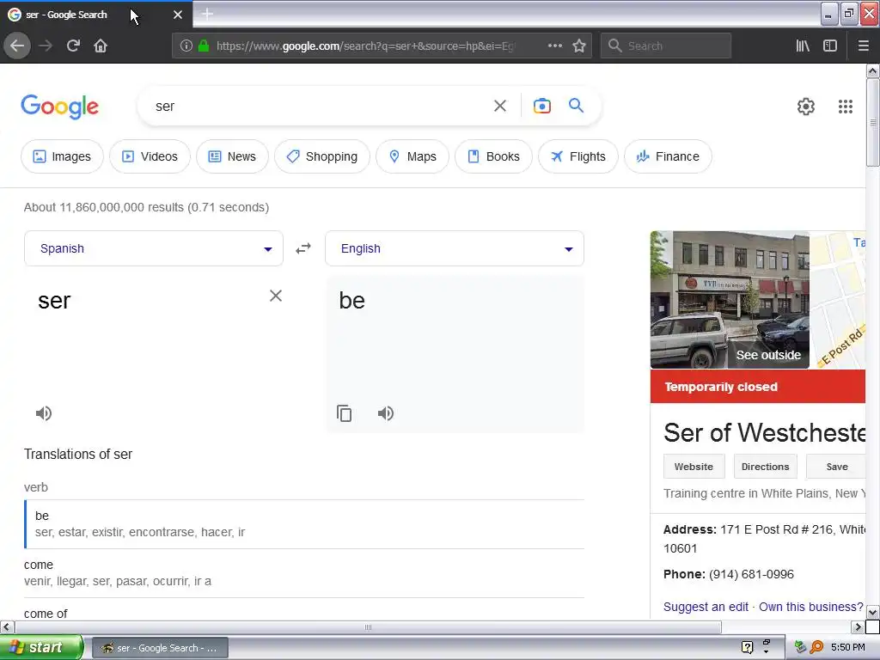The image size is (880, 660).
Task: Click the vertical scrollbar down arrow
Action: [872, 612]
